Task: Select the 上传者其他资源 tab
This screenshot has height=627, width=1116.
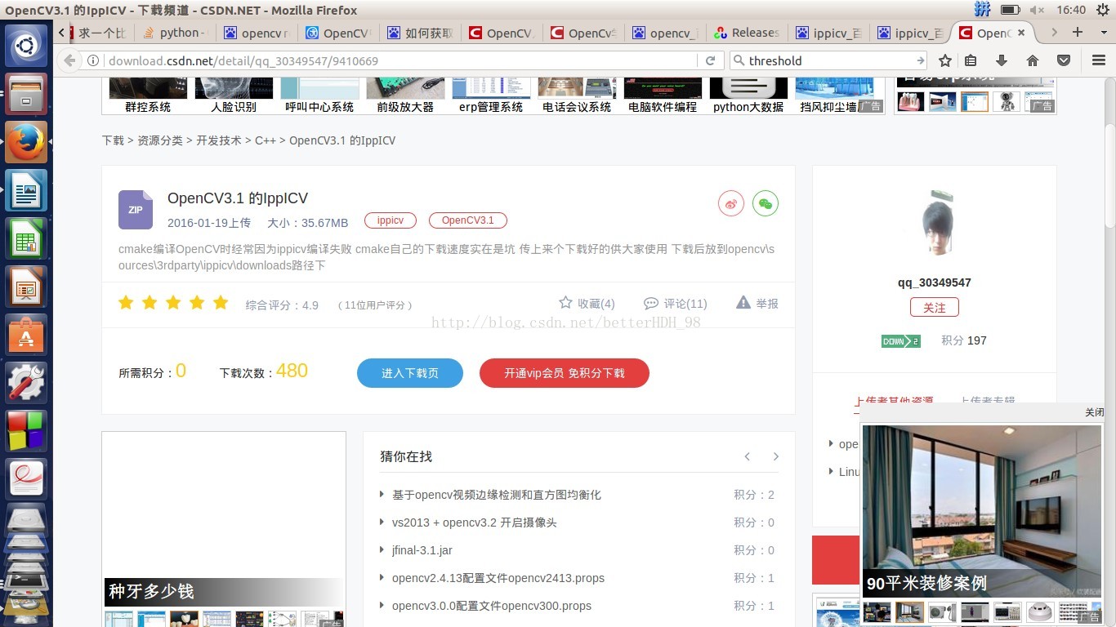Action: [x=894, y=401]
